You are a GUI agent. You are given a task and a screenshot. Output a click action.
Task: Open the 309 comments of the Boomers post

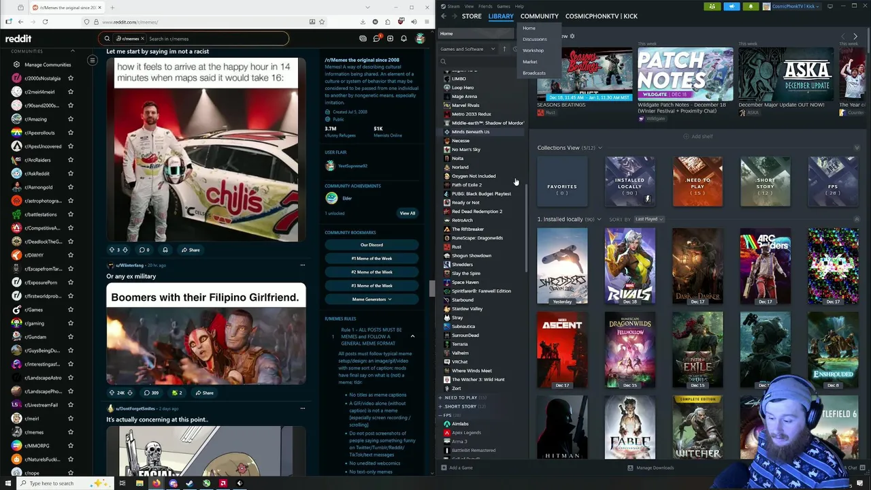pos(151,393)
